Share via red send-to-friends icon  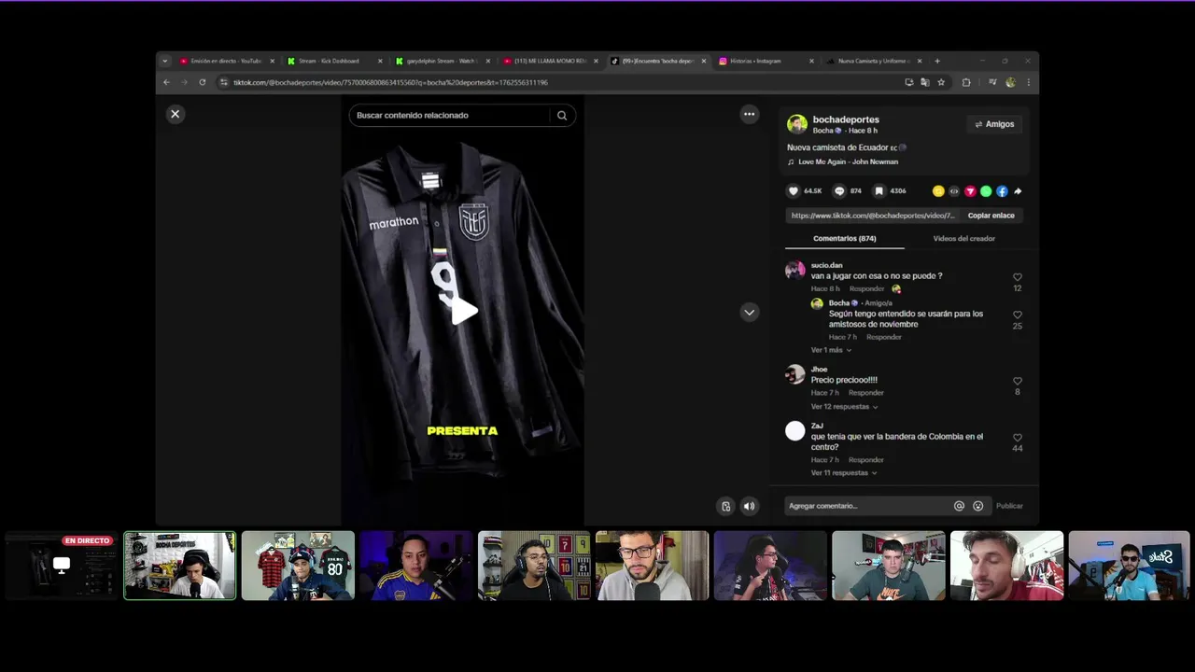coord(970,191)
